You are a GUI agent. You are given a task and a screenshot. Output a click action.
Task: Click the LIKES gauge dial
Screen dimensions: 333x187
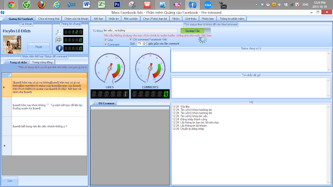110,68
